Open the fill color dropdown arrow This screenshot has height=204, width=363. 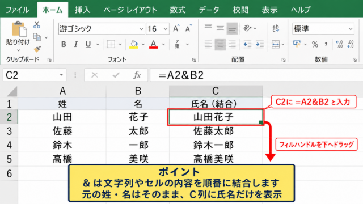pos(143,44)
